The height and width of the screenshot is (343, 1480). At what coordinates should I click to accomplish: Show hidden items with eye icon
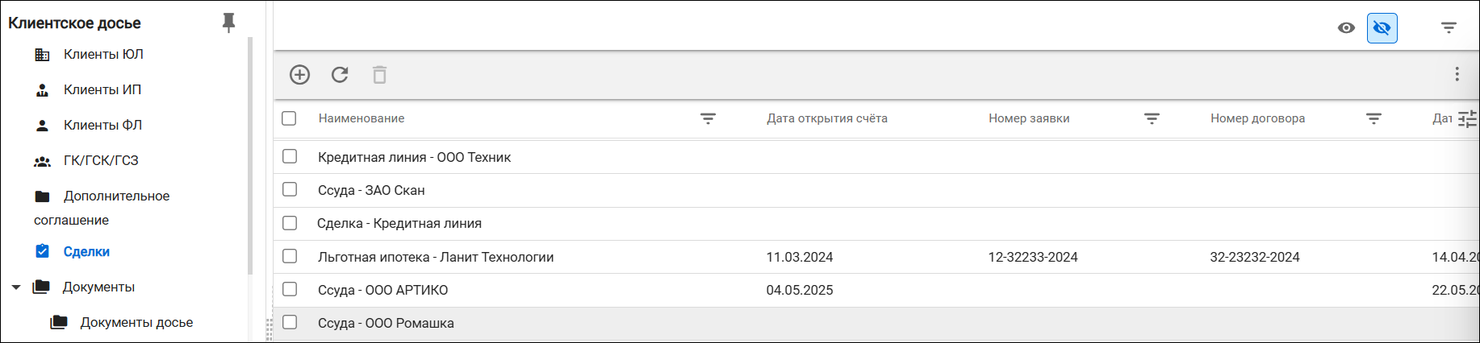point(1346,27)
